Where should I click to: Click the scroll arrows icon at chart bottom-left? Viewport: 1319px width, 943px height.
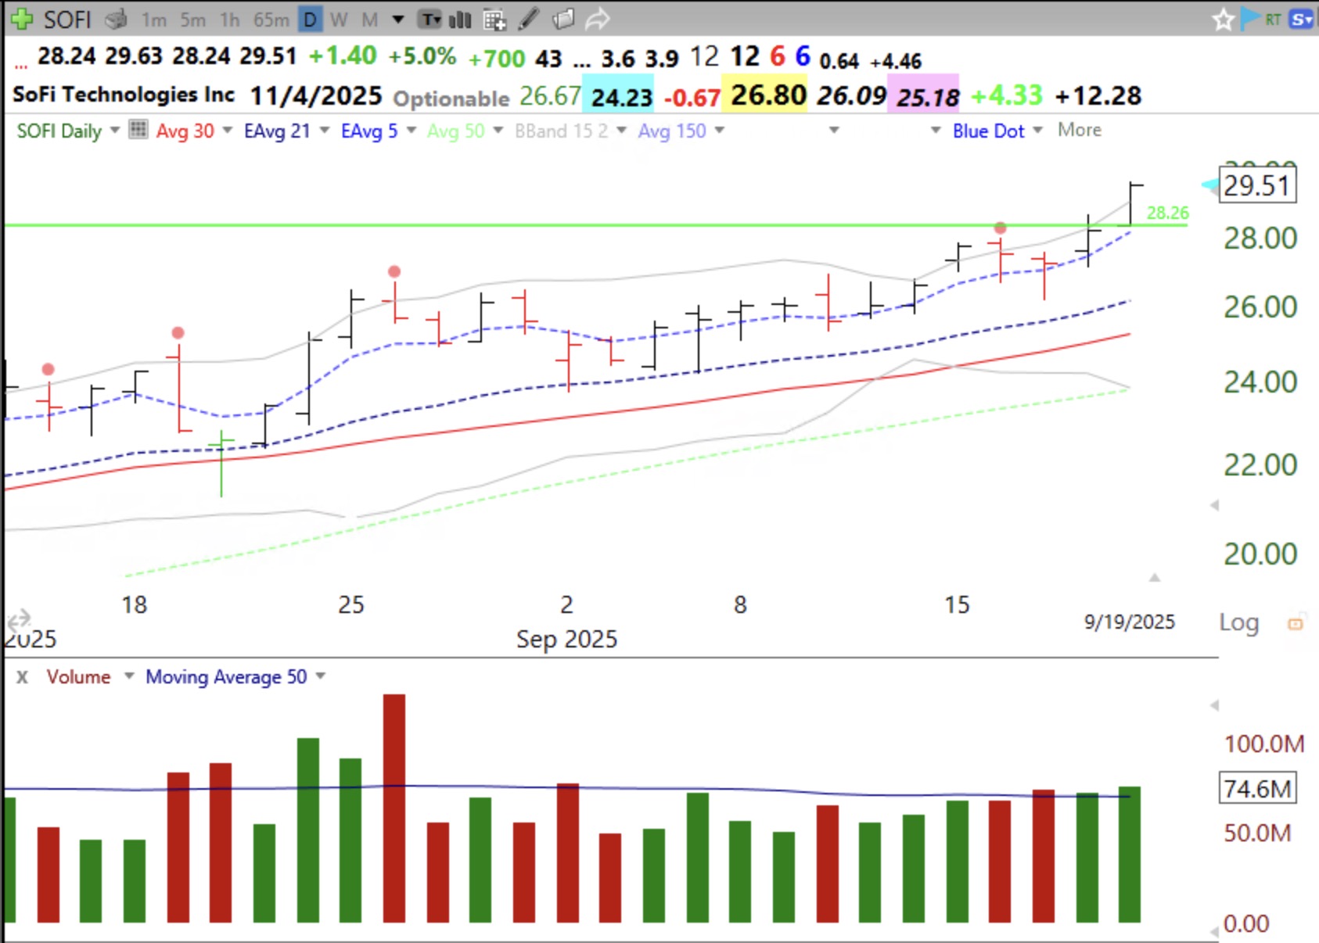pyautogui.click(x=18, y=621)
